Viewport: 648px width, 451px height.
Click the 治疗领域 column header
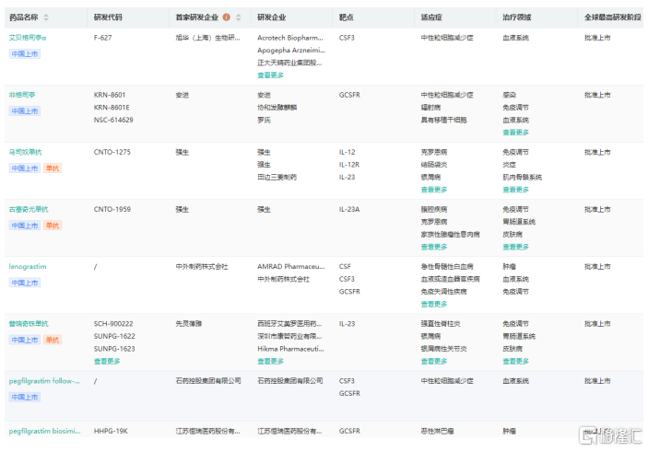pyautogui.click(x=516, y=17)
